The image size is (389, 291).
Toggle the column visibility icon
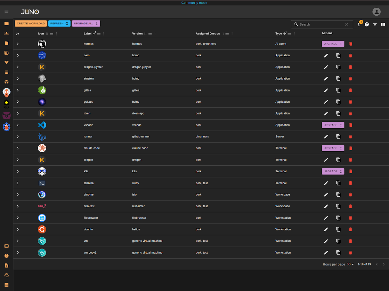[x=383, y=24]
